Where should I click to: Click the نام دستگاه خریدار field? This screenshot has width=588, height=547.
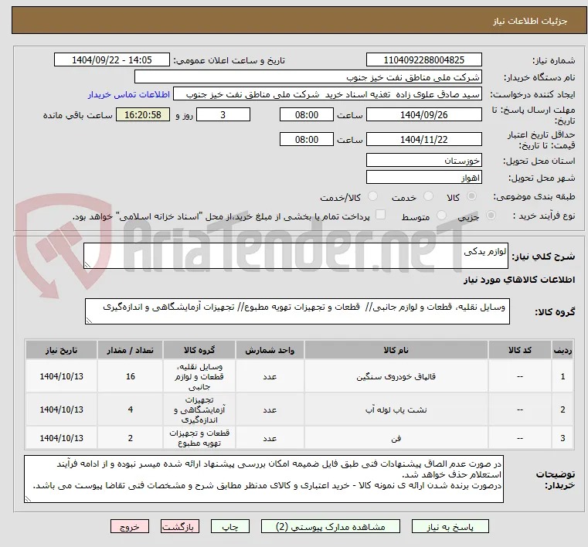308,76
